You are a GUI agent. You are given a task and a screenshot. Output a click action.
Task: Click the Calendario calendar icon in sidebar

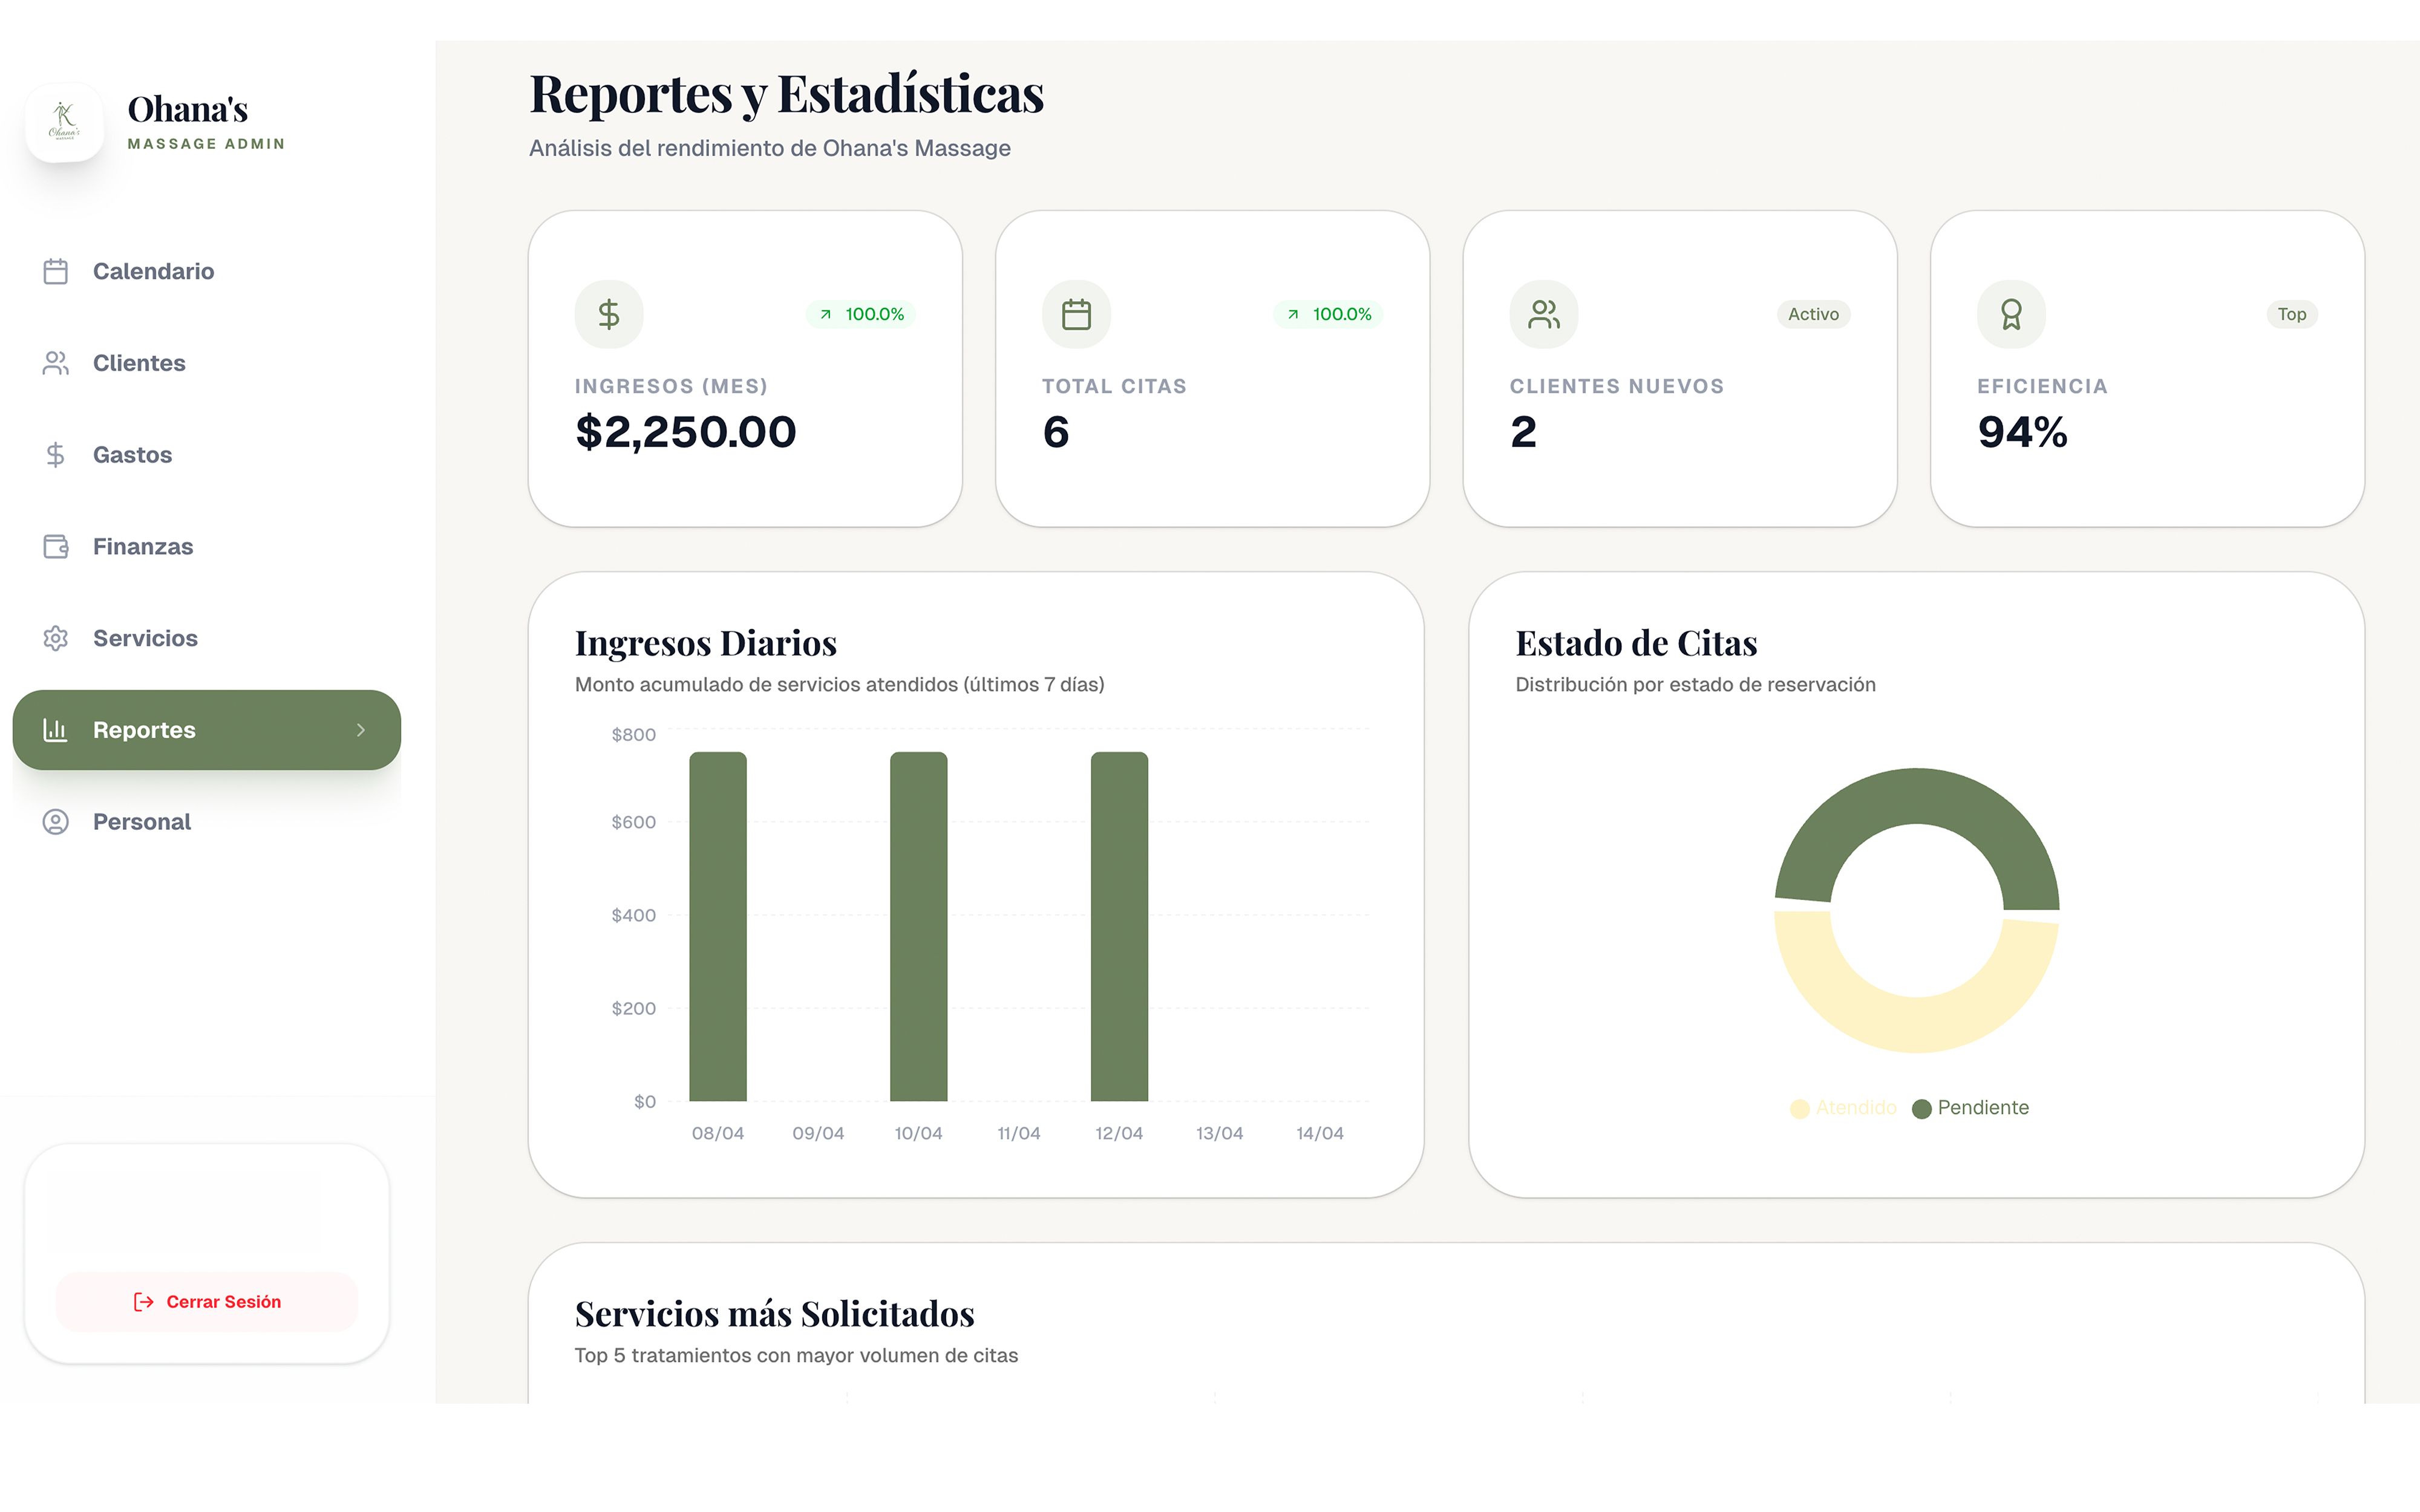56,272
